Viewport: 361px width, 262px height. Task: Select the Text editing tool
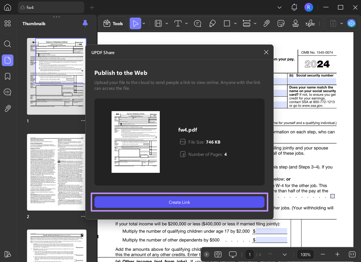click(x=178, y=23)
